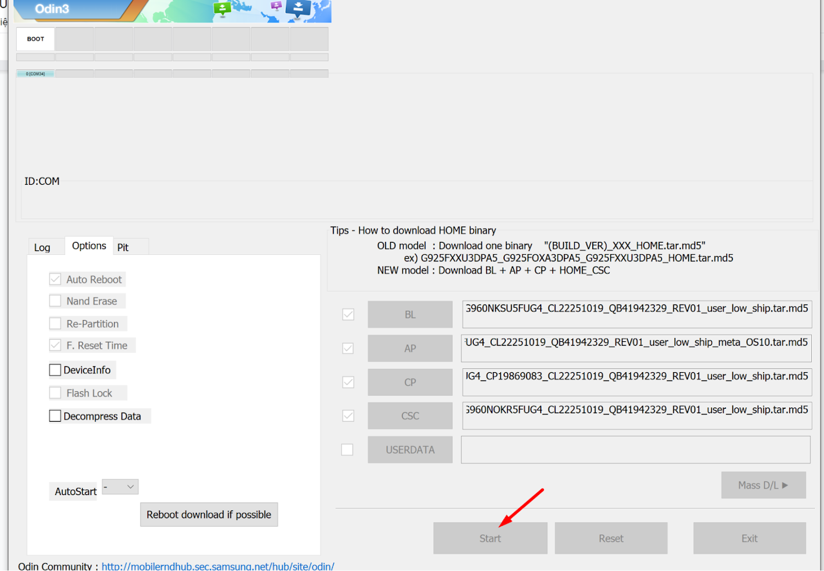Select the Options tab
This screenshot has height=571, width=824.
[89, 246]
